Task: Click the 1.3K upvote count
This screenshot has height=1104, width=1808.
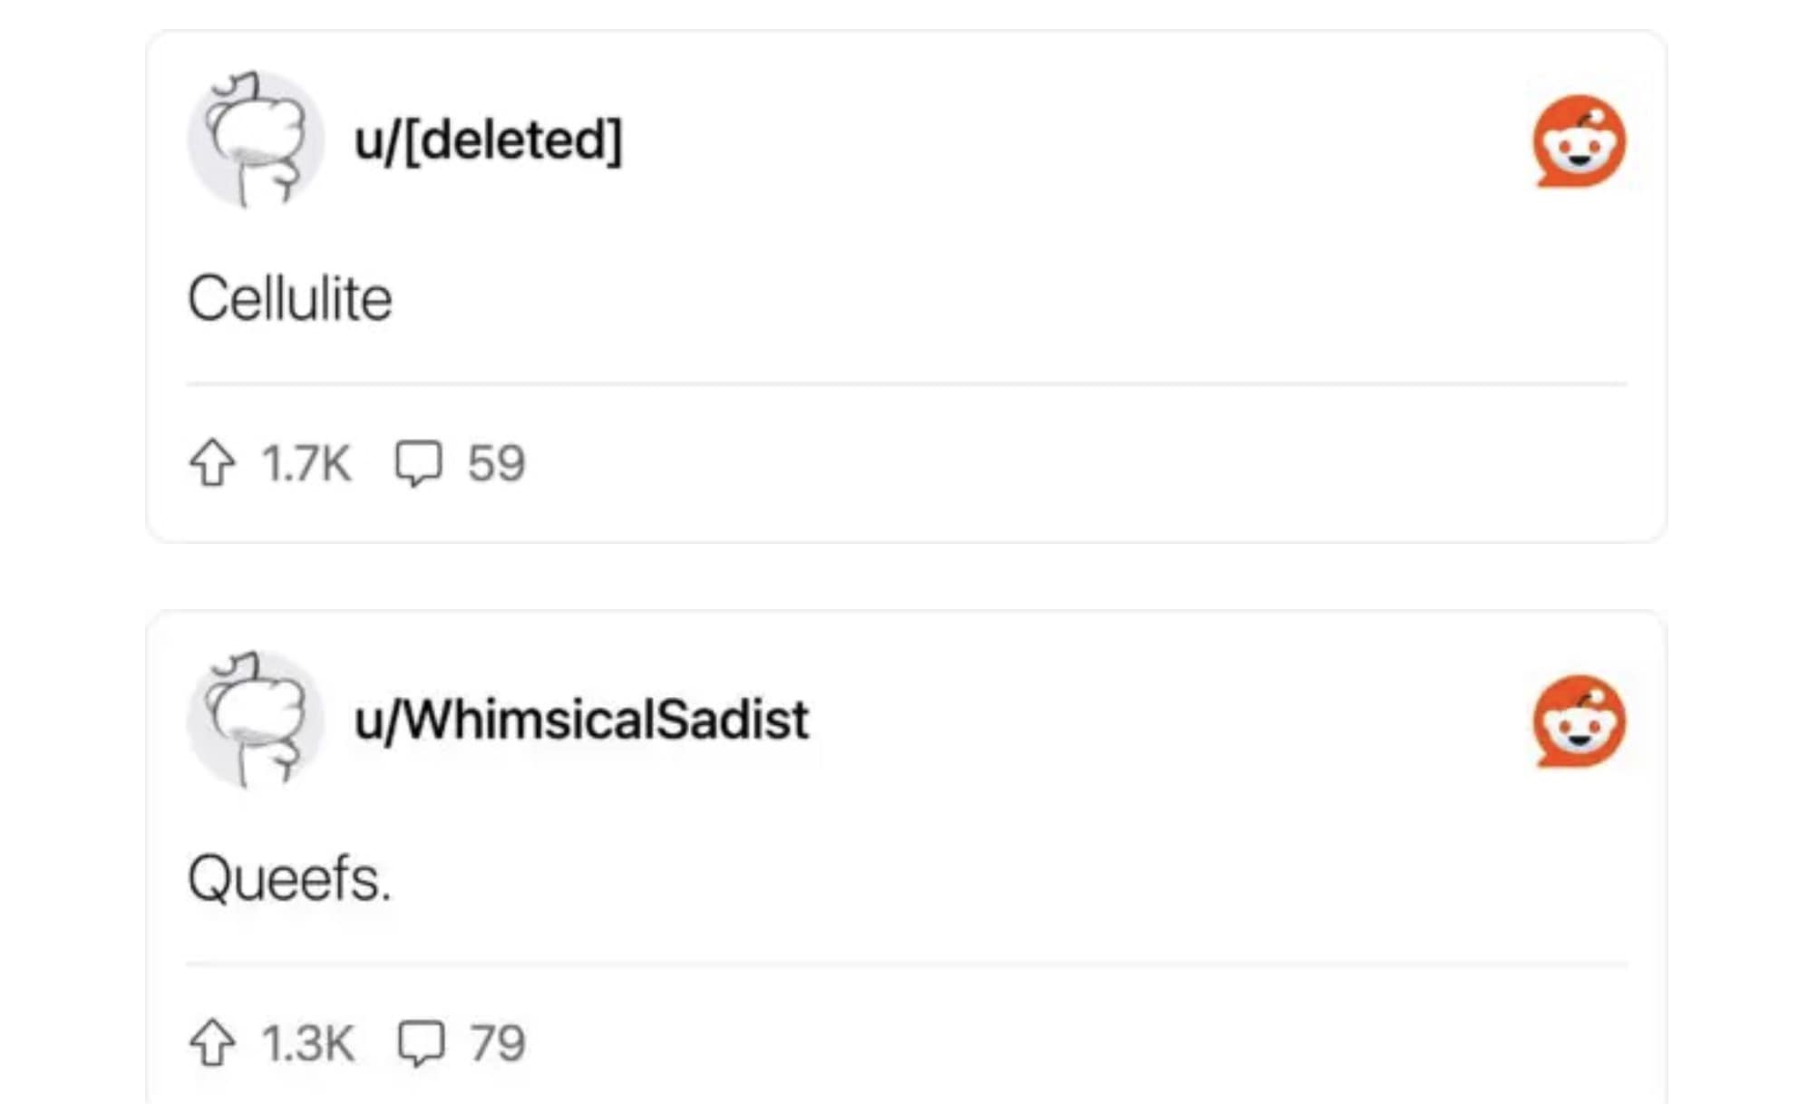Action: click(307, 1043)
